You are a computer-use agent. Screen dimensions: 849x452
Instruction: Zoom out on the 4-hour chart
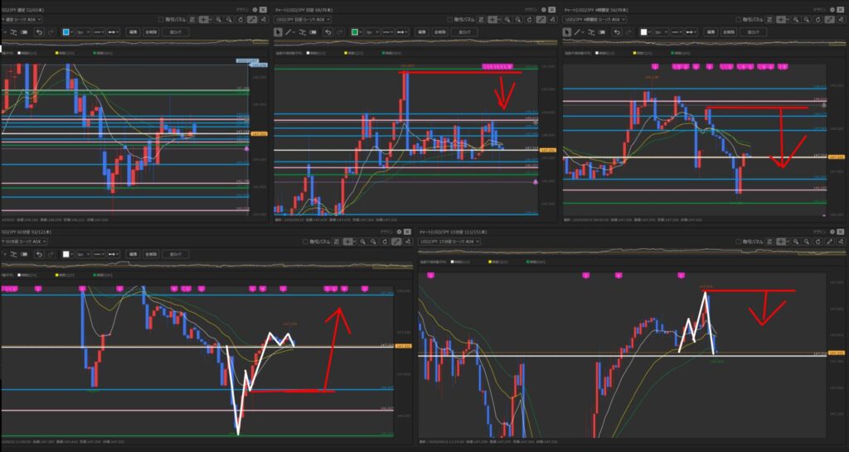point(807,17)
